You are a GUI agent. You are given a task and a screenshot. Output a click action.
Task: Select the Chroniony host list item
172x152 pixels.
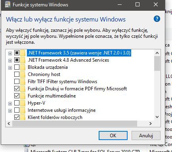pyautogui.click(x=44, y=74)
